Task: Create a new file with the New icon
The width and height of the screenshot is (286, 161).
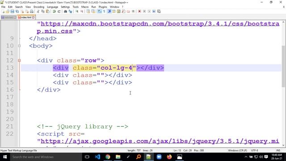Action: tap(3, 11)
